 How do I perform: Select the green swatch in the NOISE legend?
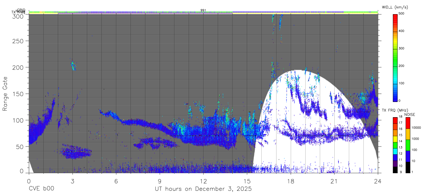pyautogui.click(x=408, y=145)
